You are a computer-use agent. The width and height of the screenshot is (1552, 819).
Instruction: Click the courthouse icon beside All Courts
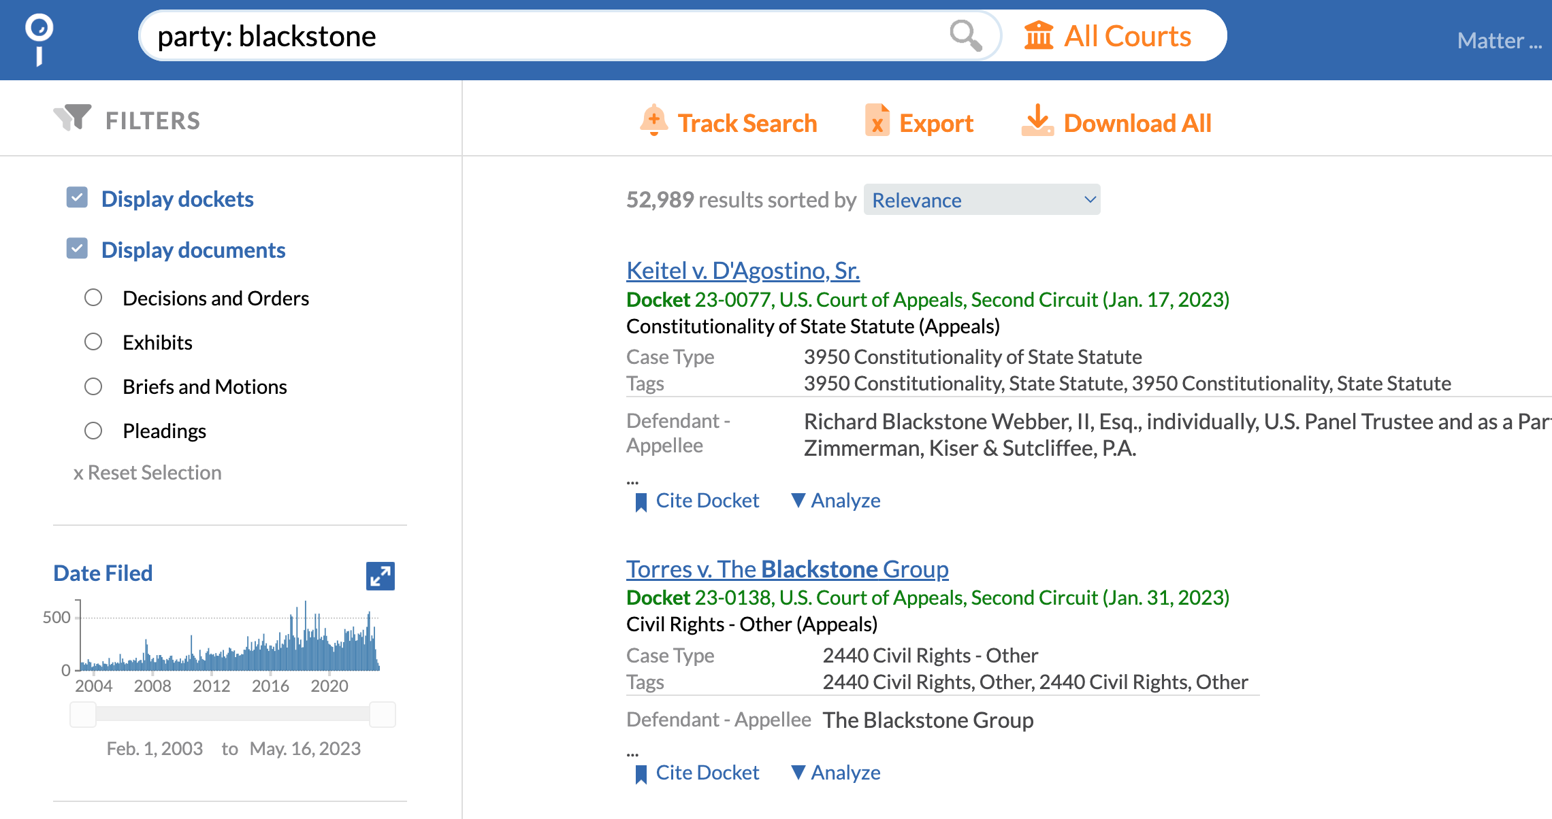[1039, 35]
